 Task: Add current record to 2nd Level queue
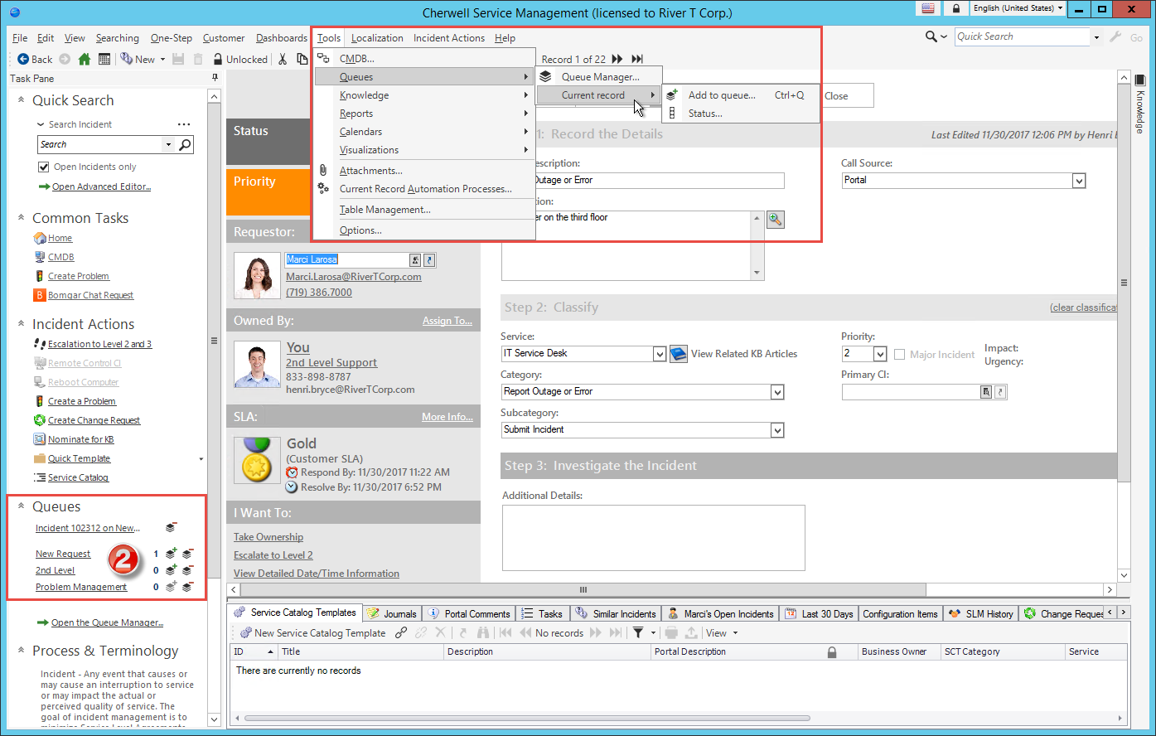172,570
